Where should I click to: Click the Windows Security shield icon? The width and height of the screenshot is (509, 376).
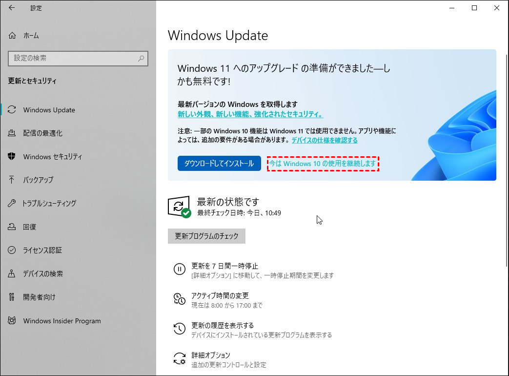[x=12, y=157]
